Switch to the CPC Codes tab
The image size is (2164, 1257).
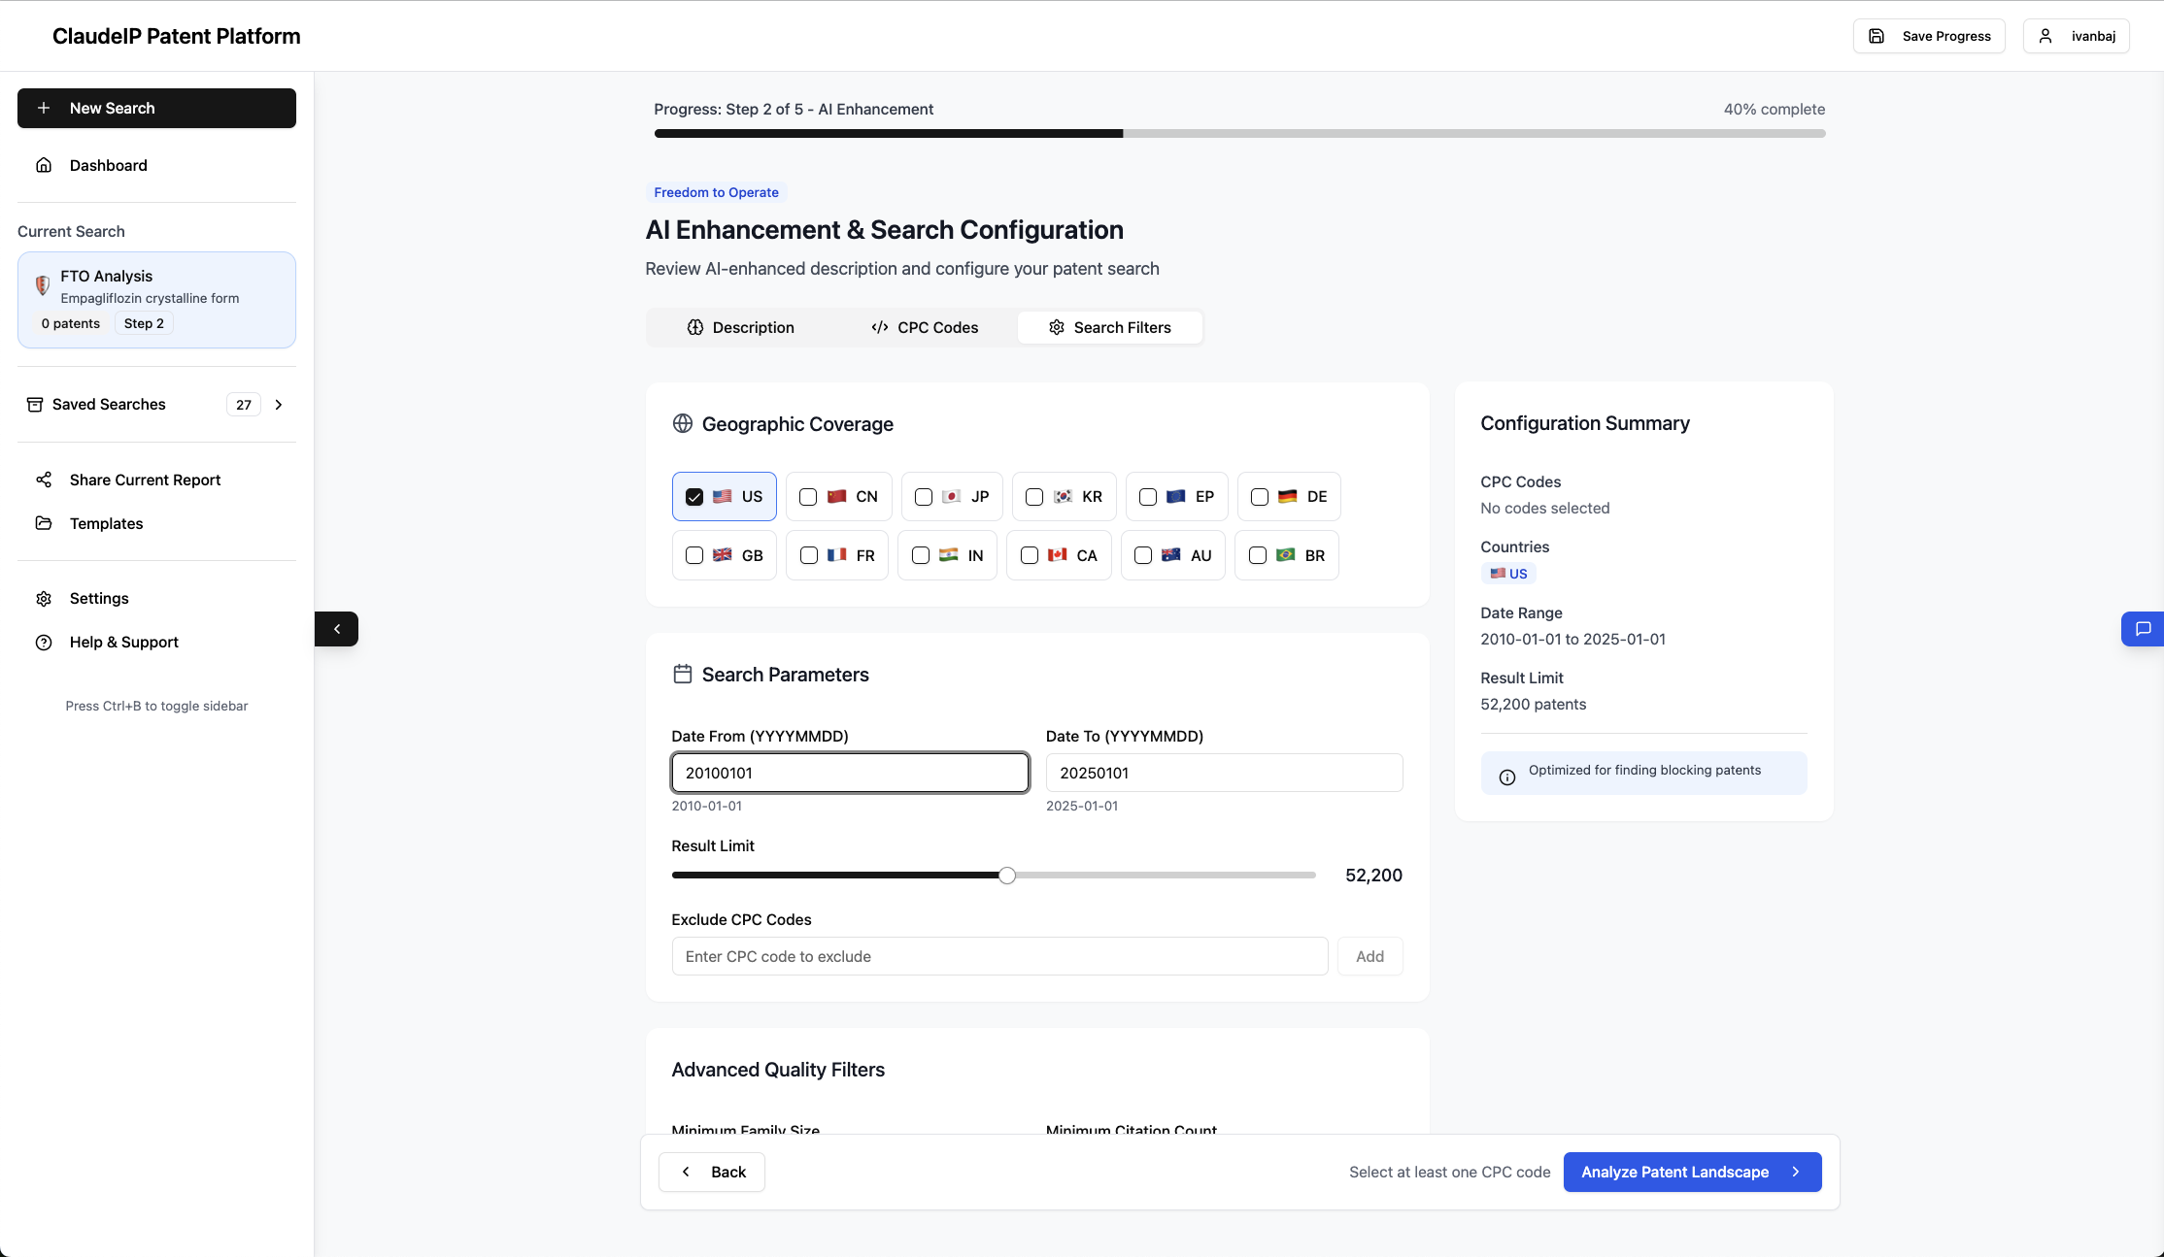[x=924, y=327]
